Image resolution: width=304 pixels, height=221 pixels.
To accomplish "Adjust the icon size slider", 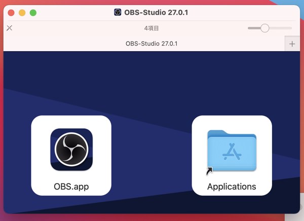I will click(x=270, y=28).
